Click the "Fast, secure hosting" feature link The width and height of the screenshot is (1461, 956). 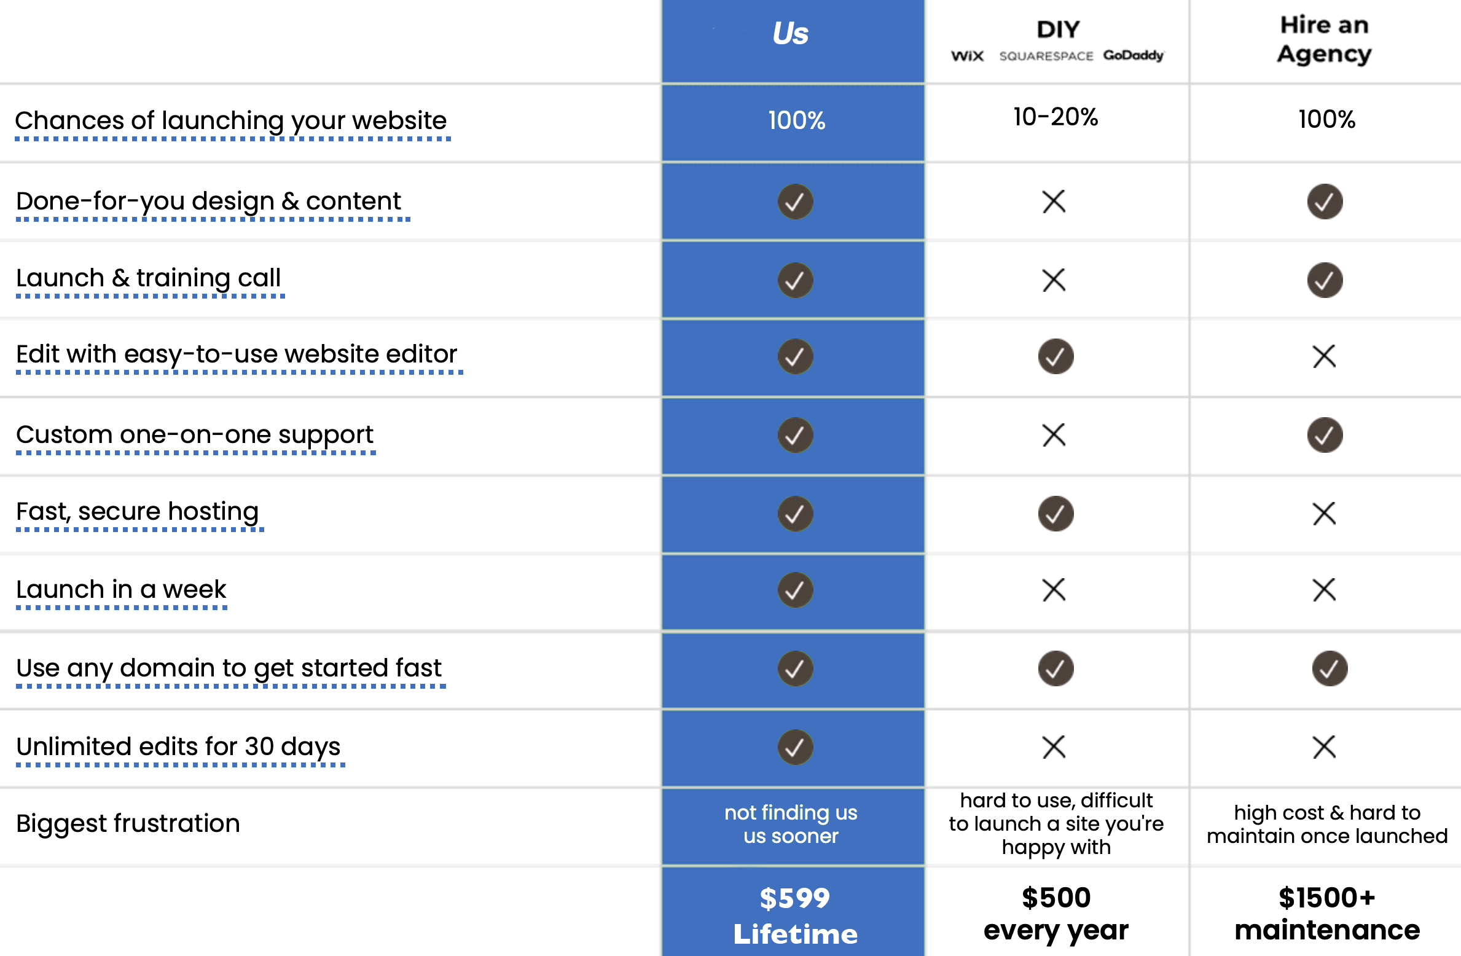[x=138, y=512]
